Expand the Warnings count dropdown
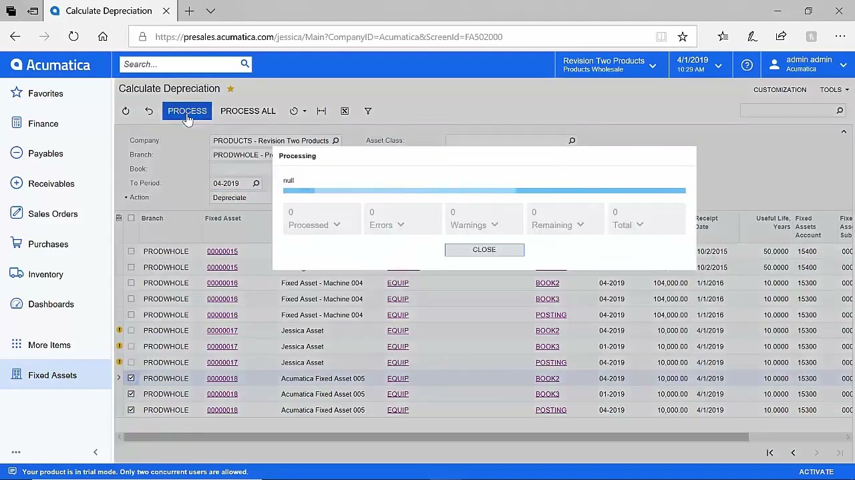 494,225
